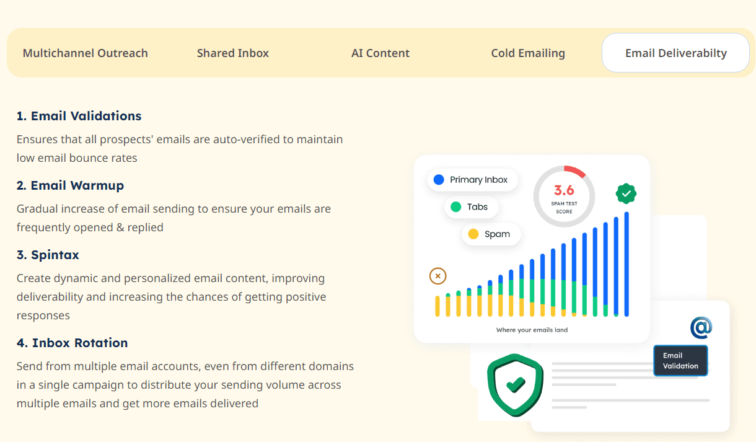Expand the Inbox Rotation section
This screenshot has height=442, width=756.
pos(72,343)
